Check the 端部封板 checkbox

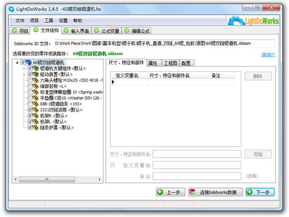coord(30,86)
